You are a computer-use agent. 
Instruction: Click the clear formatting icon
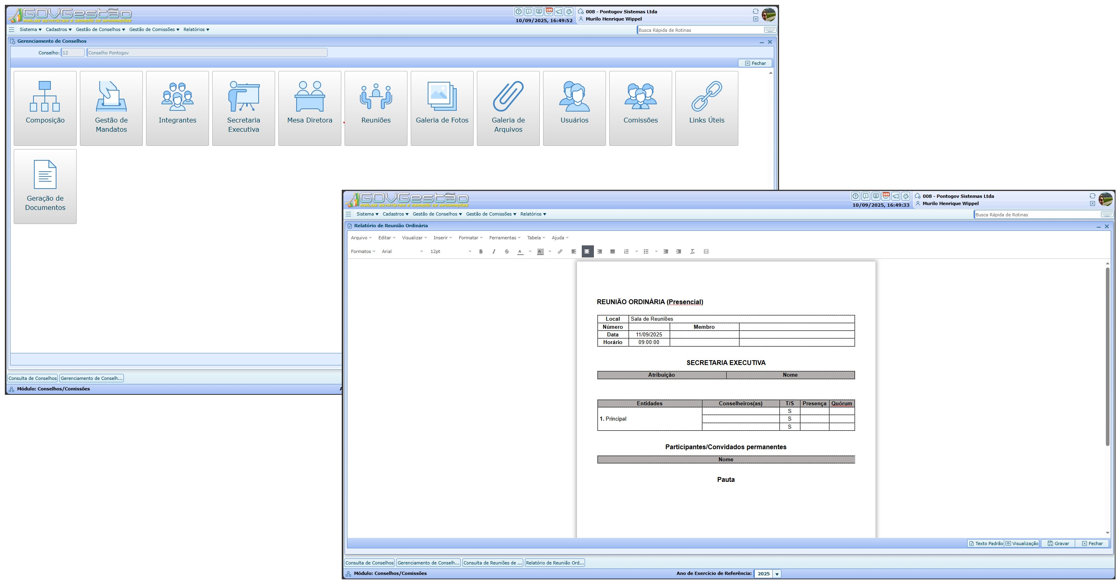click(x=692, y=251)
